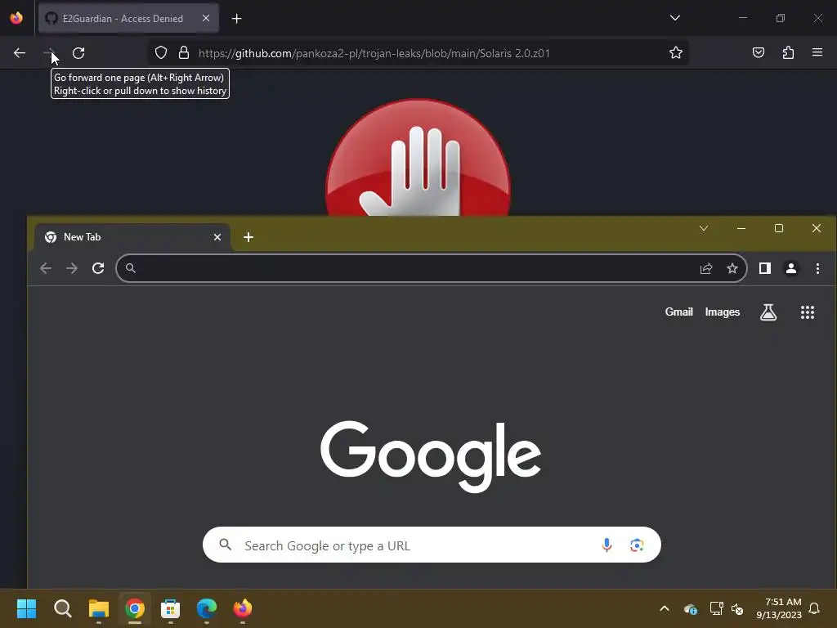View Firefox site security padlock info
This screenshot has height=628, width=837.
pos(184,52)
